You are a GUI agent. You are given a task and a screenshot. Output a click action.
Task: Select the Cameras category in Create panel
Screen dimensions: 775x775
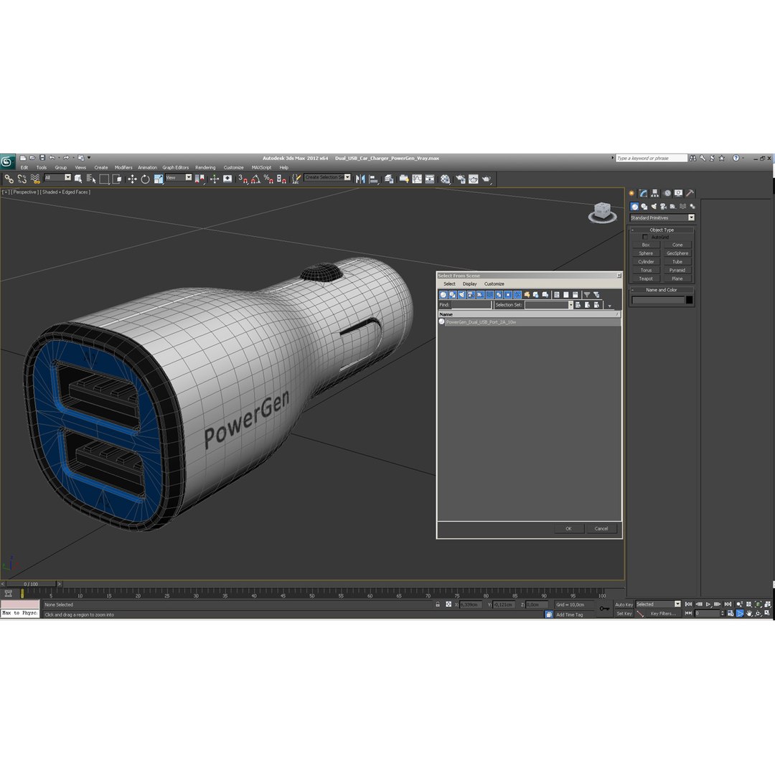click(663, 207)
